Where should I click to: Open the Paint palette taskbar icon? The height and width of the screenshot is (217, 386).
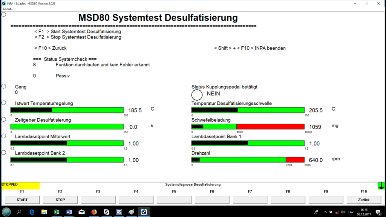(x=131, y=212)
